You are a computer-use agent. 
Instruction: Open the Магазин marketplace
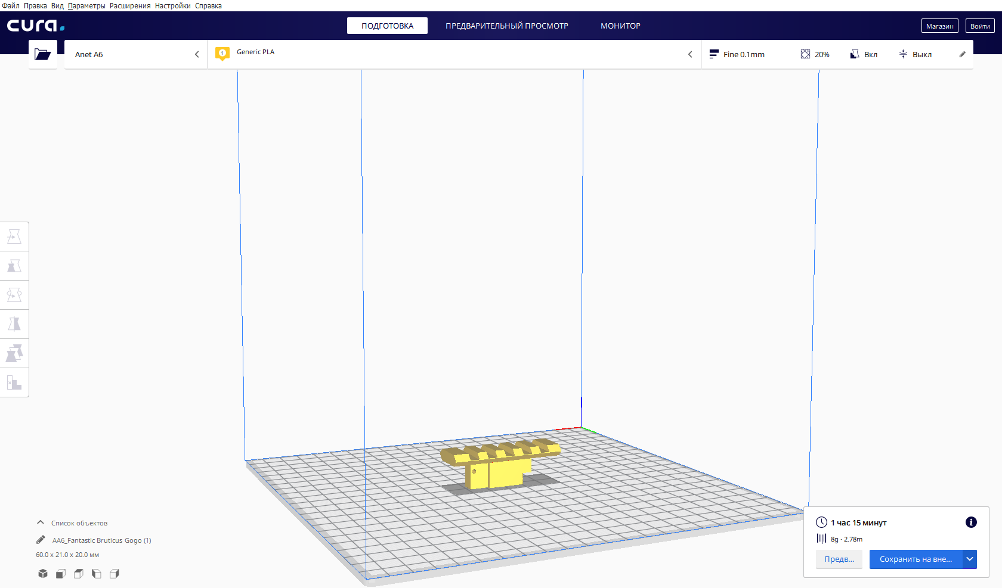pyautogui.click(x=940, y=26)
